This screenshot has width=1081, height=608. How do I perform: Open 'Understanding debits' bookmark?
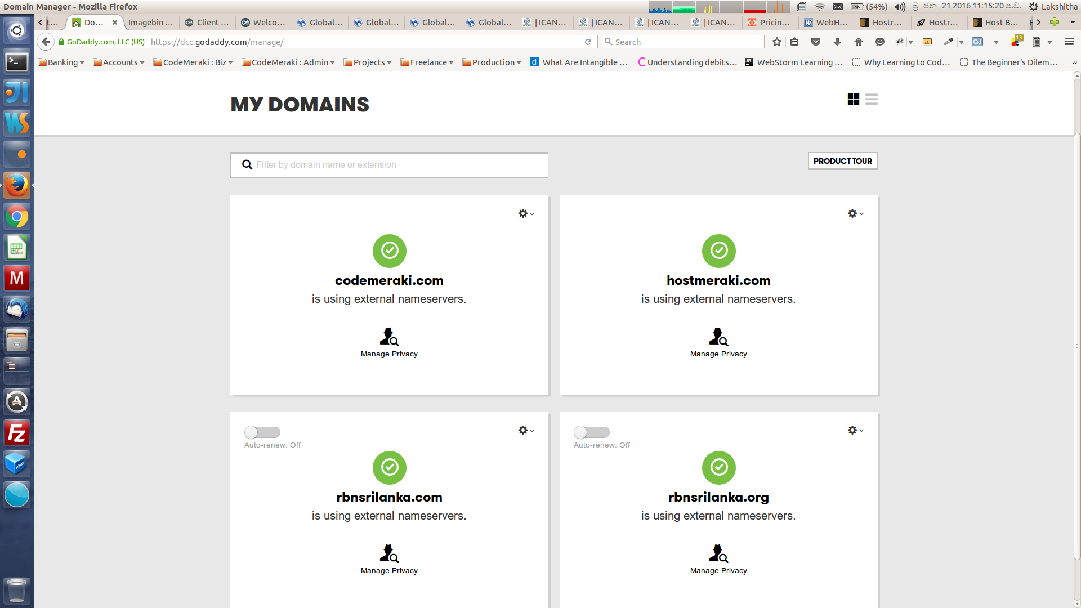[x=687, y=62]
